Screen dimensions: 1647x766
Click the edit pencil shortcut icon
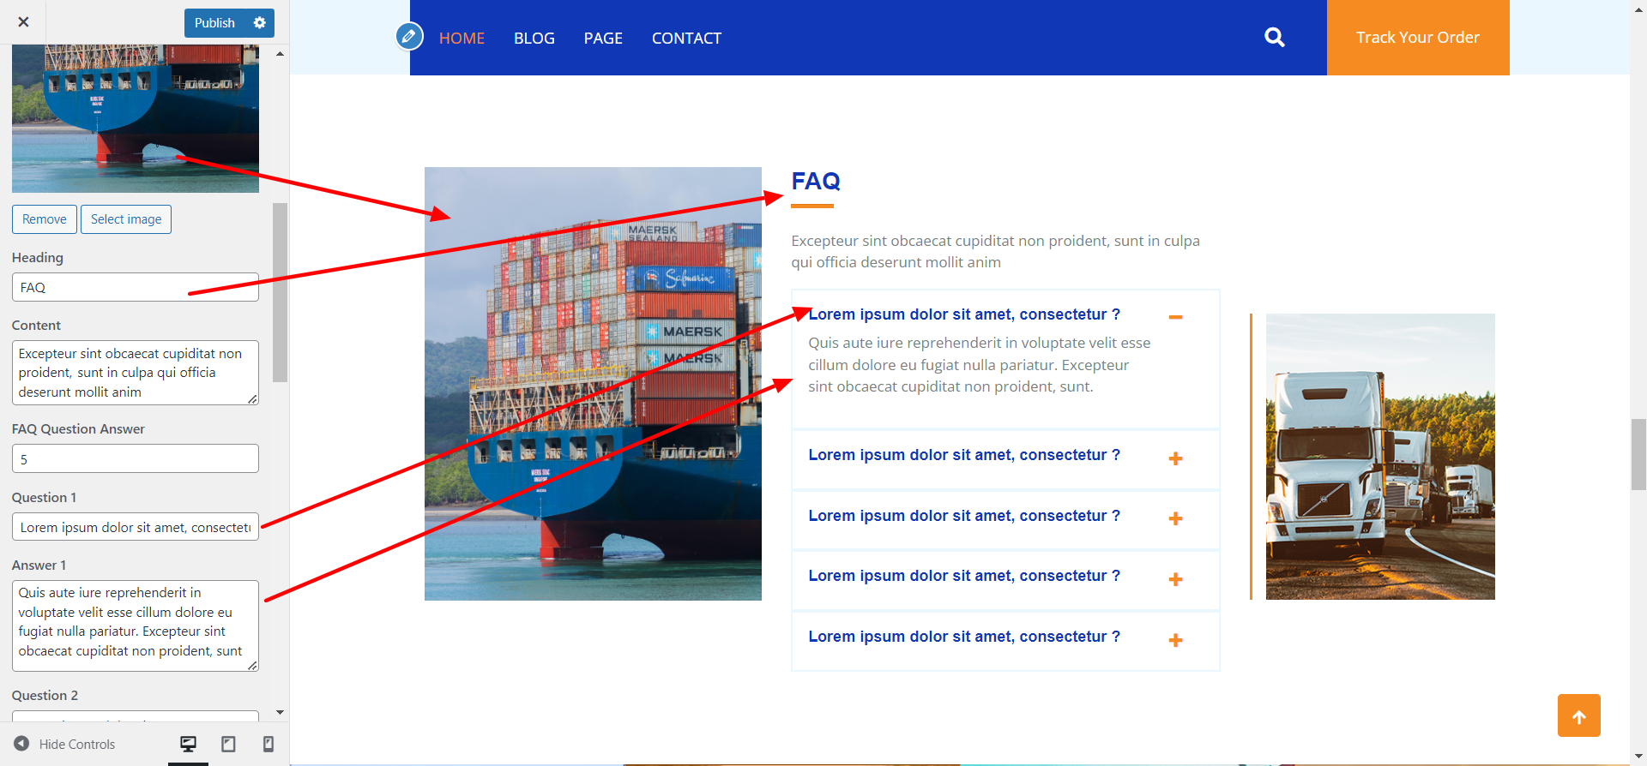coord(409,36)
